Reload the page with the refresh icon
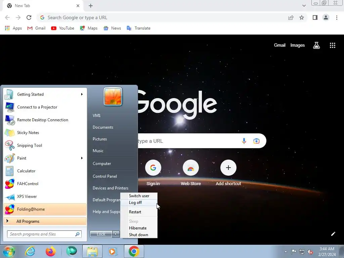The height and width of the screenshot is (258, 344). pyautogui.click(x=29, y=17)
